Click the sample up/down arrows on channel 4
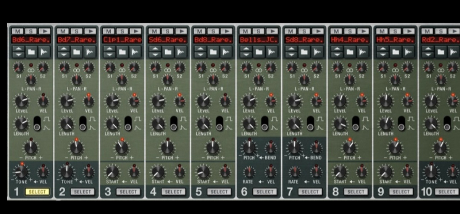This screenshot has width=460, height=214. pyautogui.click(x=155, y=51)
